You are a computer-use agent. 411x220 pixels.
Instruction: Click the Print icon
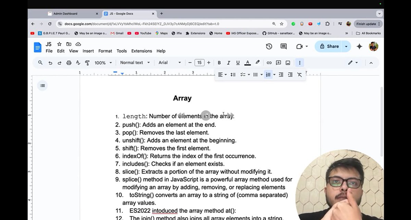[69, 63]
